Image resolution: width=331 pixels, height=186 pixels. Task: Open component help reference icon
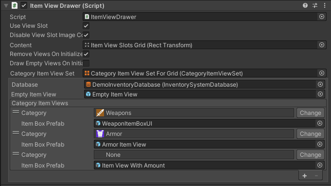point(305,5)
